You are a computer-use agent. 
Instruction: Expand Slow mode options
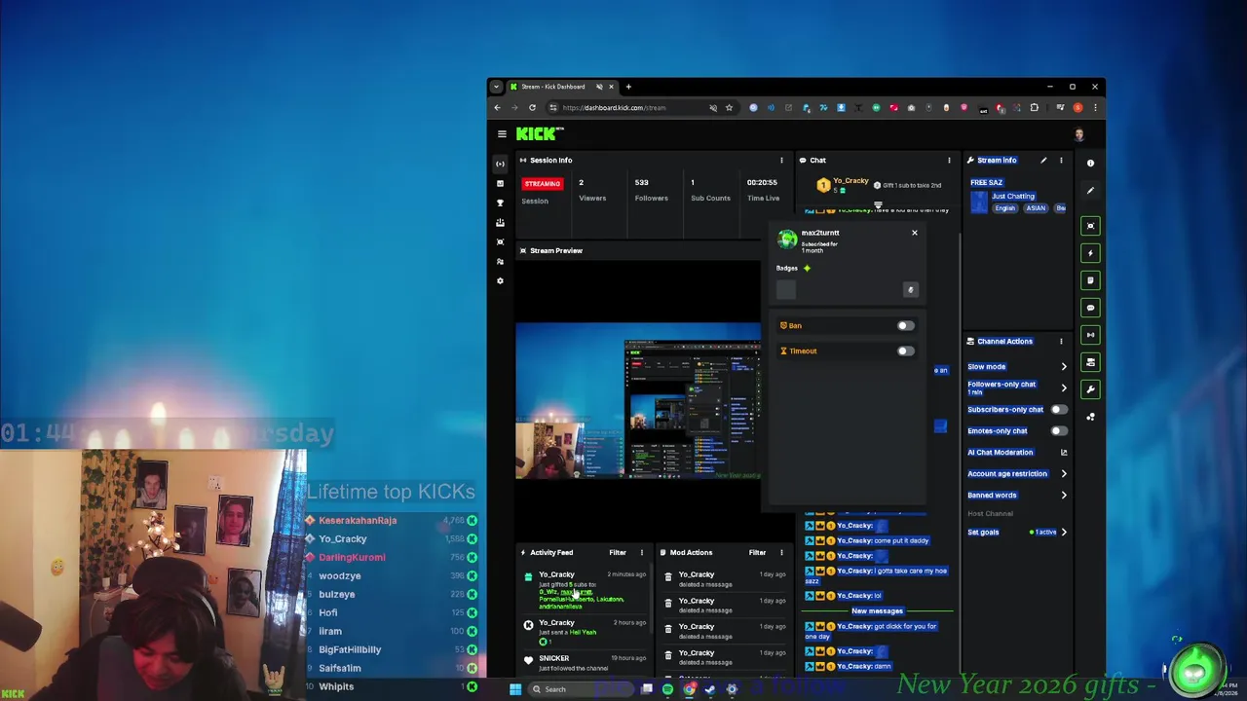coord(1063,367)
